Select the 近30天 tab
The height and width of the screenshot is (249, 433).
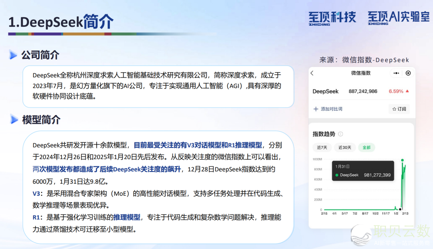(345, 148)
